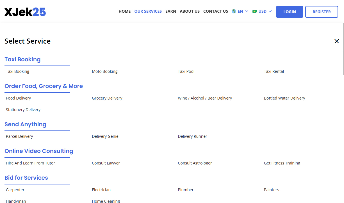Click the vertical page scrollbar
Viewport: 344px width, 203px height.
pos(343,49)
